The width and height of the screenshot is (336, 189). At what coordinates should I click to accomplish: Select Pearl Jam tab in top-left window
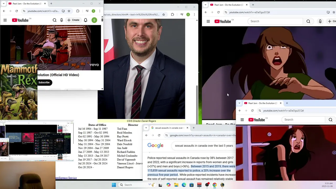(27, 4)
